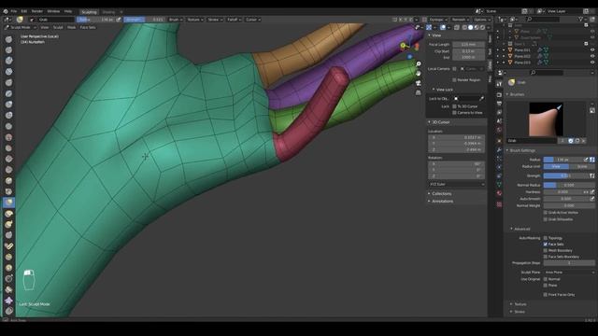Image resolution: width=598 pixels, height=336 pixels.
Task: Expand the Collections panel in sidebar
Action: click(x=441, y=193)
